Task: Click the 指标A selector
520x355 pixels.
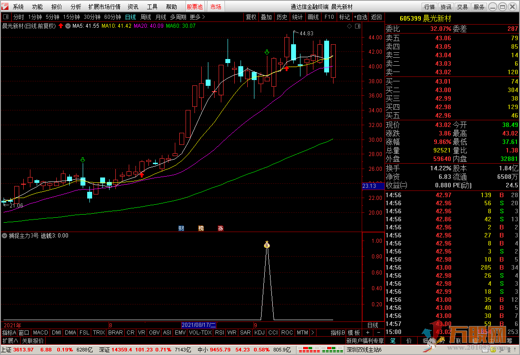Action: [9, 333]
